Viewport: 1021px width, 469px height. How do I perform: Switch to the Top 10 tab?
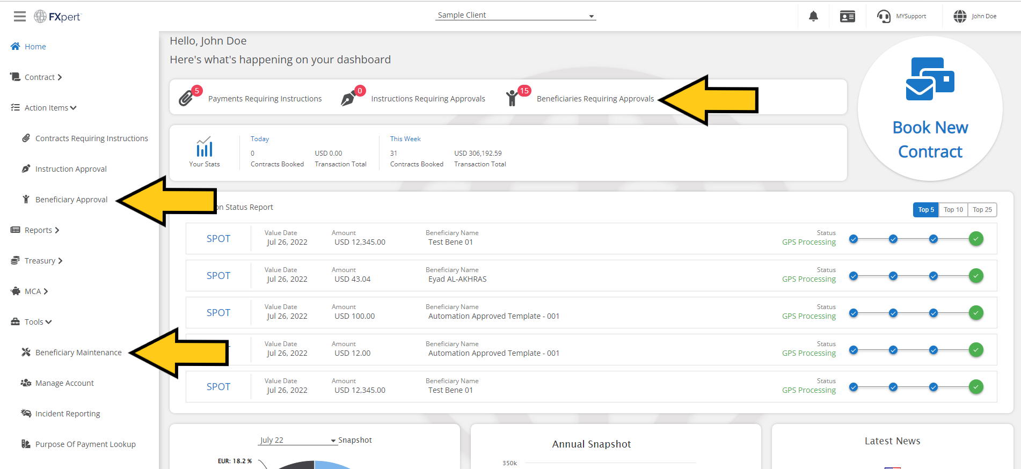[x=953, y=210]
